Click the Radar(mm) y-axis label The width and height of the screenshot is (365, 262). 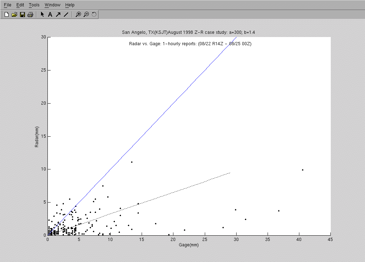click(x=36, y=137)
